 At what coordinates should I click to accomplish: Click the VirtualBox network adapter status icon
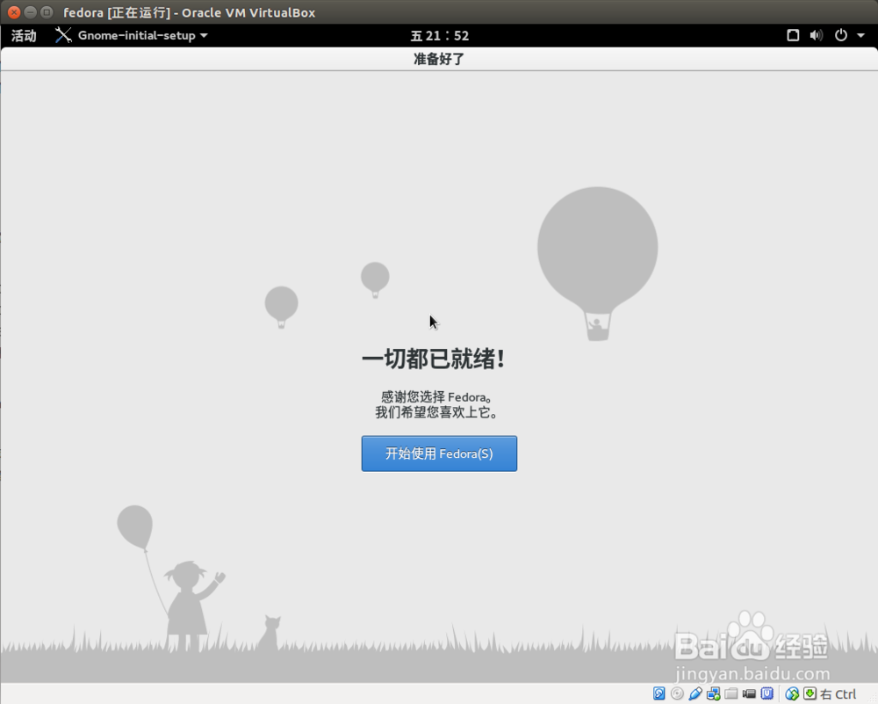pos(713,693)
